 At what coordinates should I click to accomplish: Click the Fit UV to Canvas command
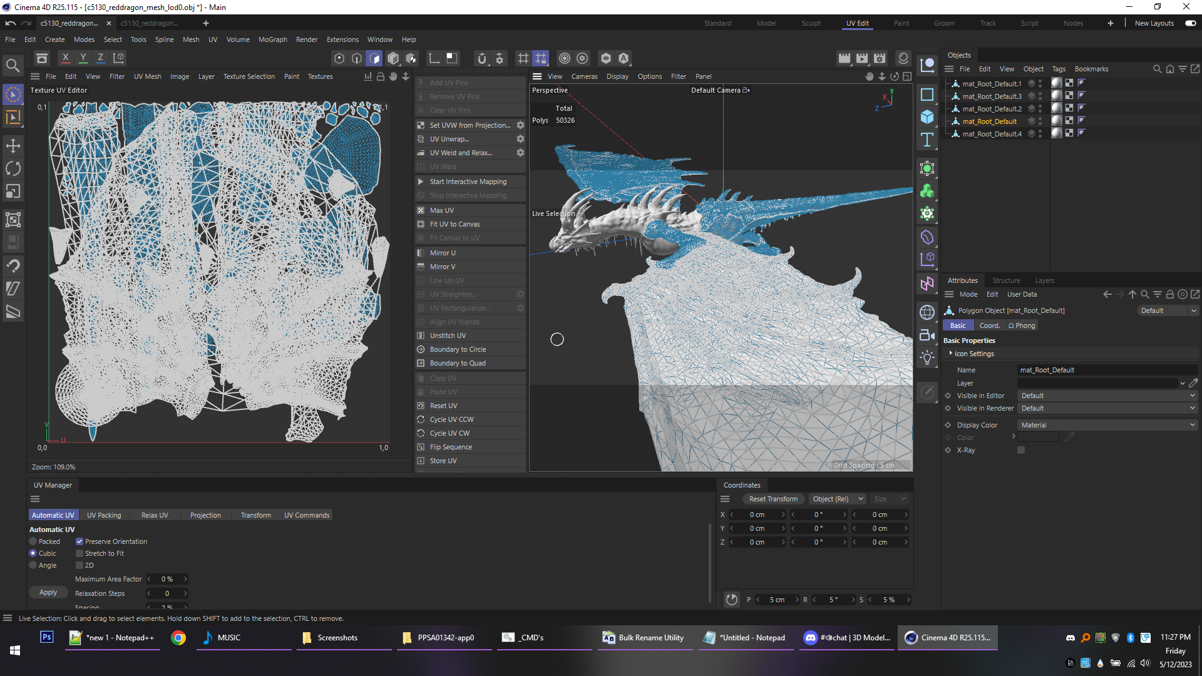tap(470, 224)
